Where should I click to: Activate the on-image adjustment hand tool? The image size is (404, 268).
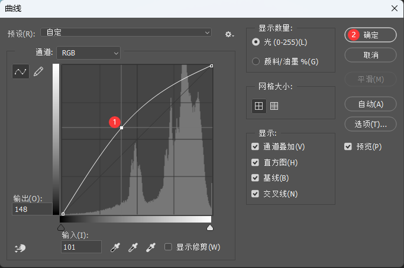click(x=20, y=248)
